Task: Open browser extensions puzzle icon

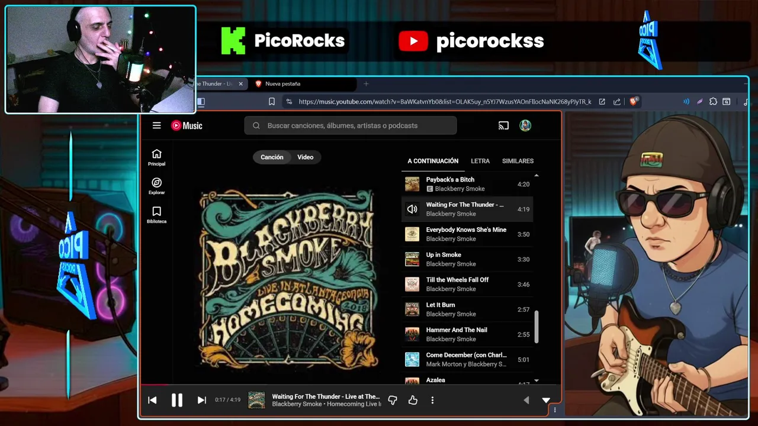Action: pyautogui.click(x=713, y=102)
